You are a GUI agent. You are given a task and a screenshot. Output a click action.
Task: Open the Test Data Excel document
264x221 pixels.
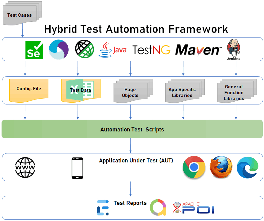coord(81,91)
